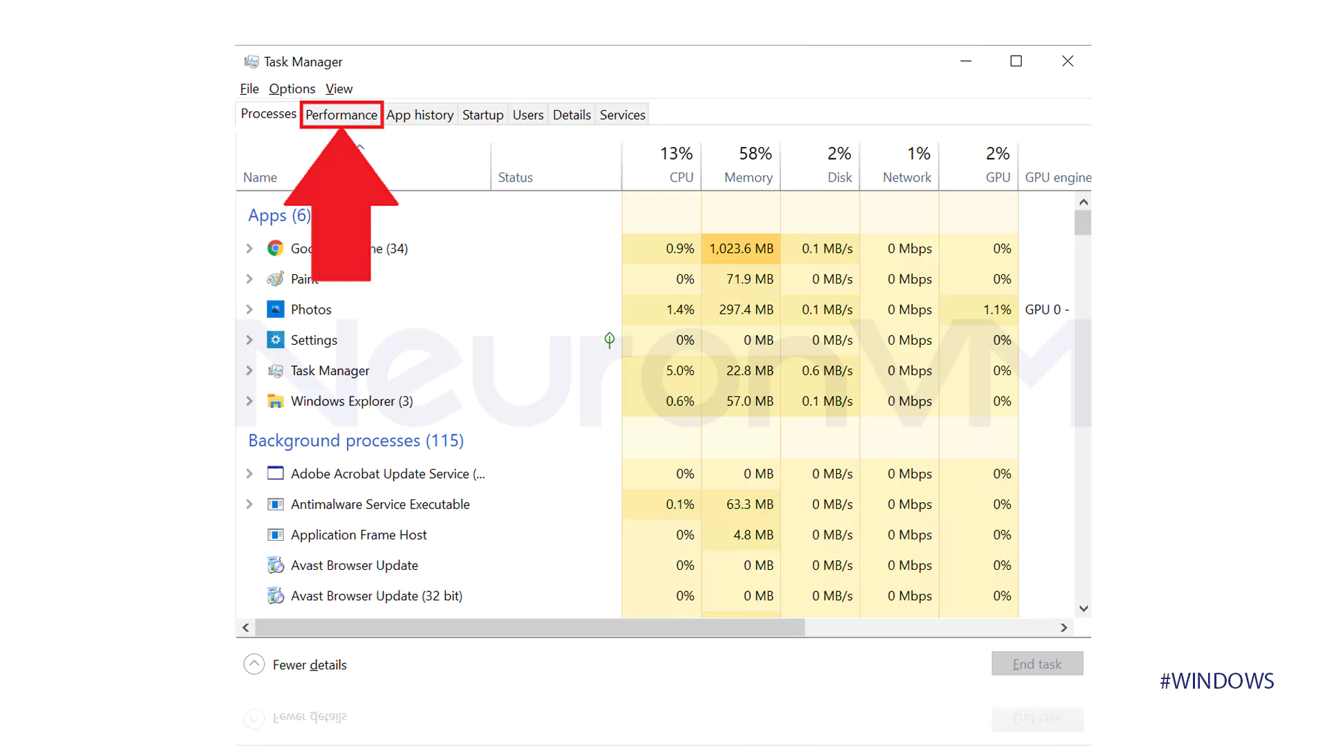The image size is (1327, 746).
Task: Sort by the CPU column header
Action: coord(661,166)
